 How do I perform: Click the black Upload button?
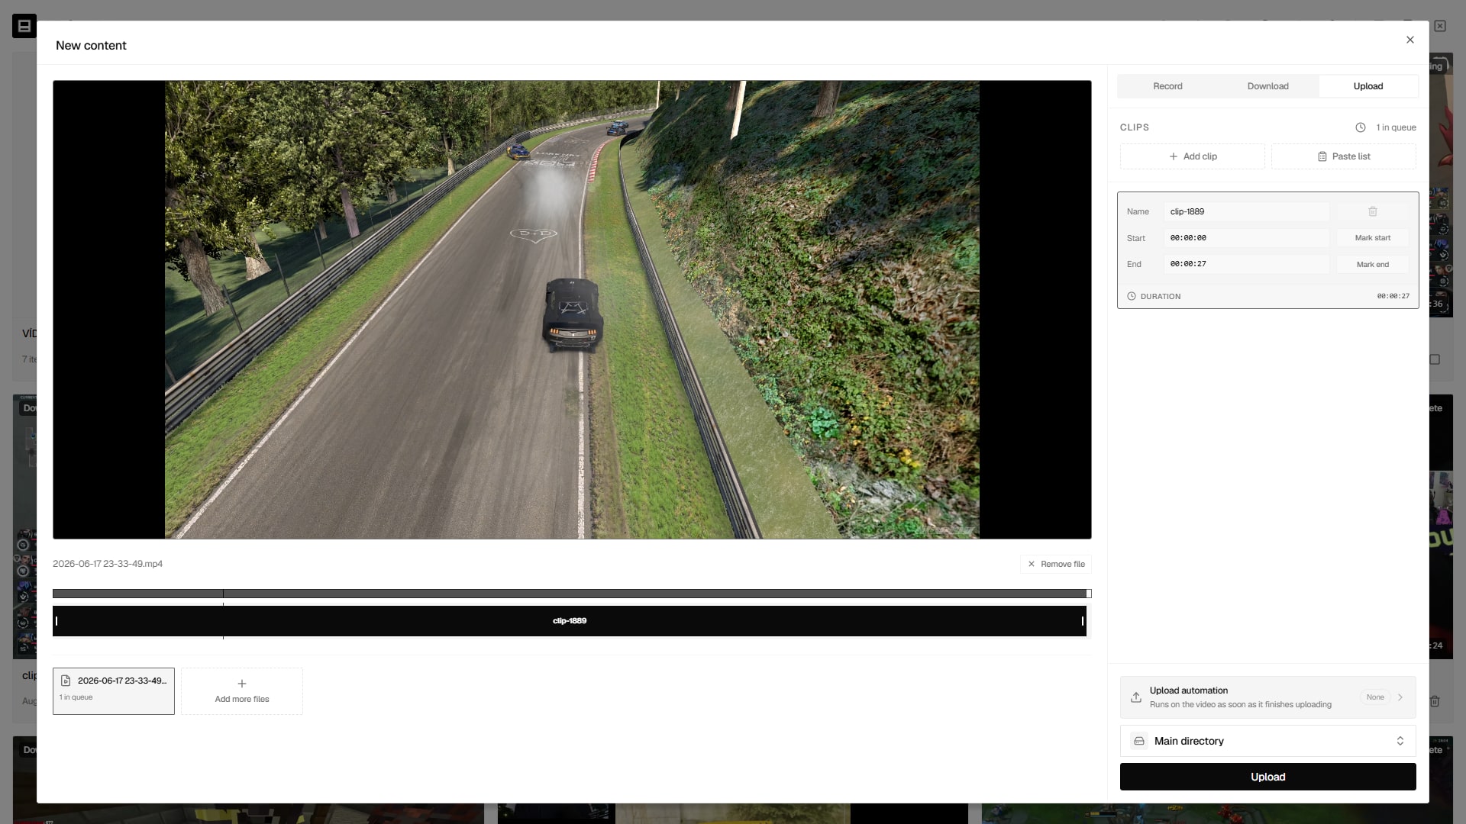[1267, 777]
